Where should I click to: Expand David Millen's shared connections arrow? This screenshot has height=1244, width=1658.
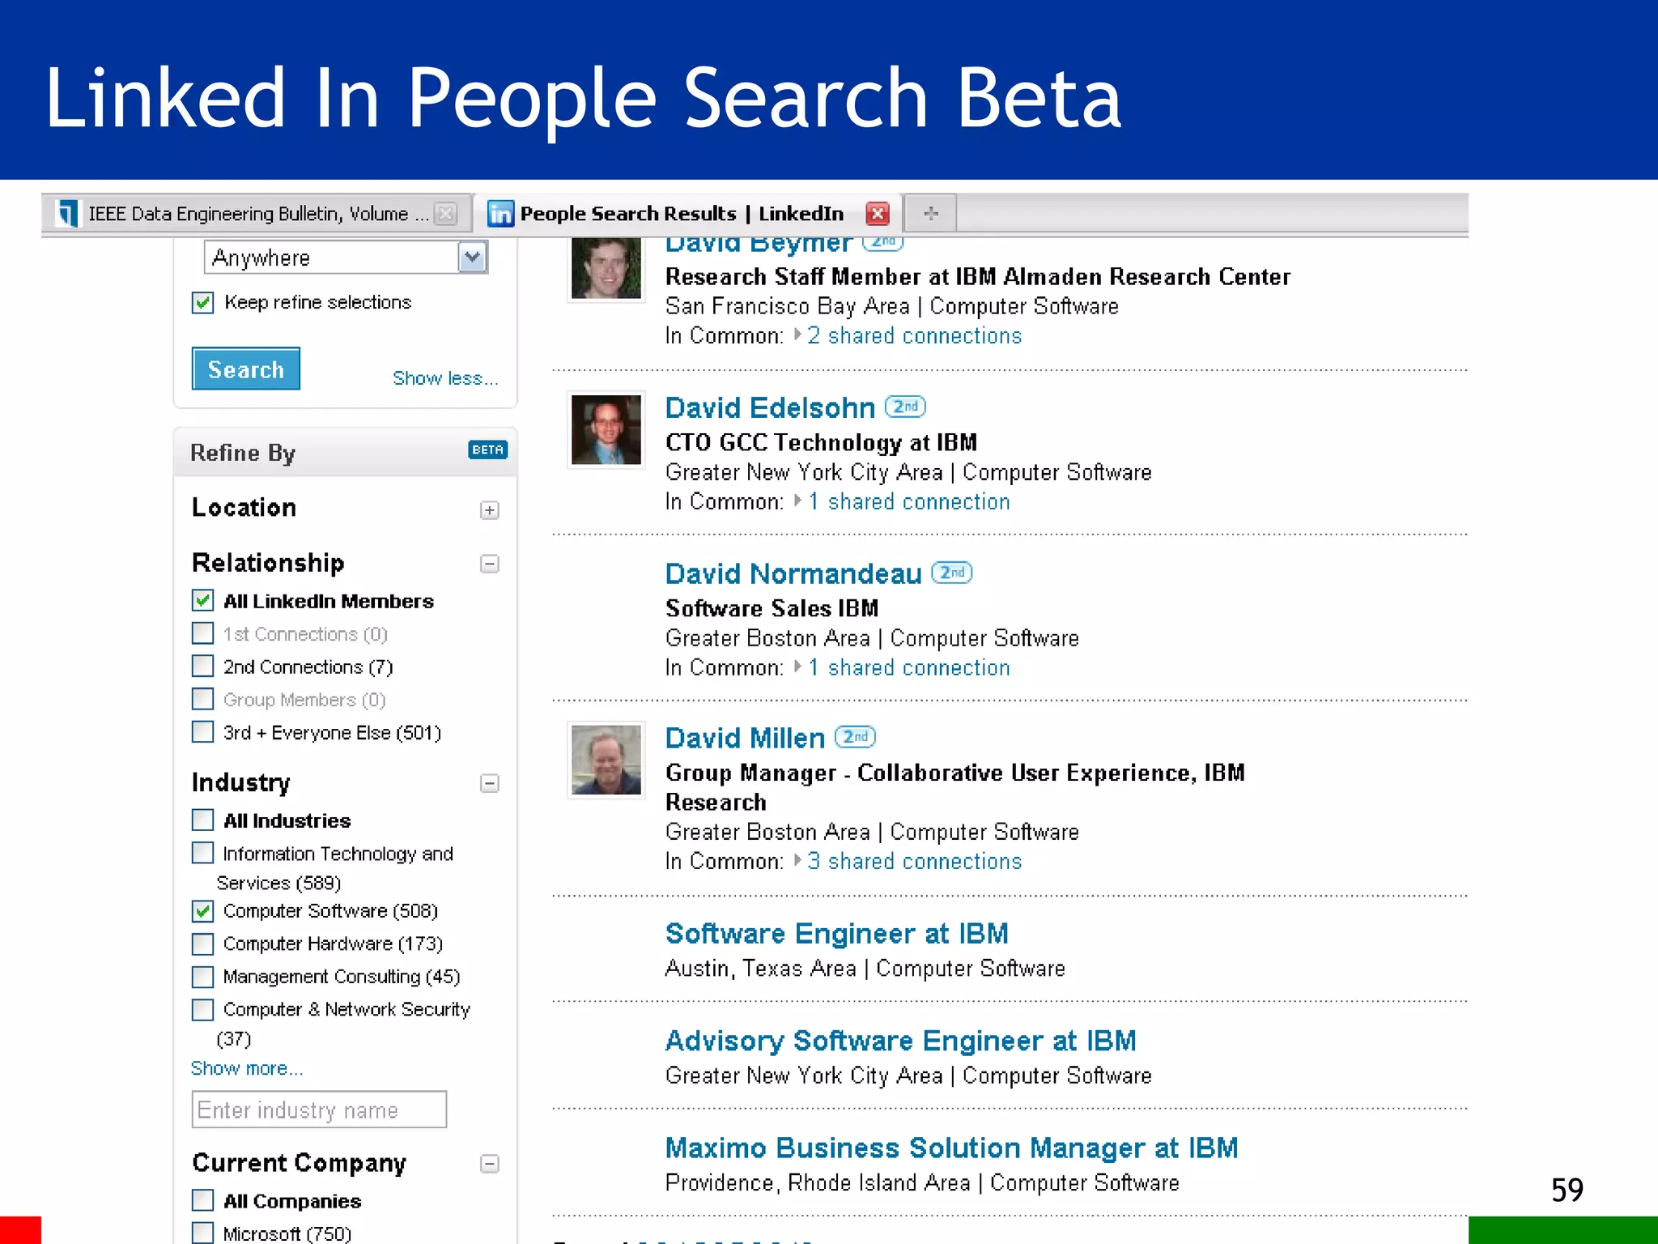point(797,860)
